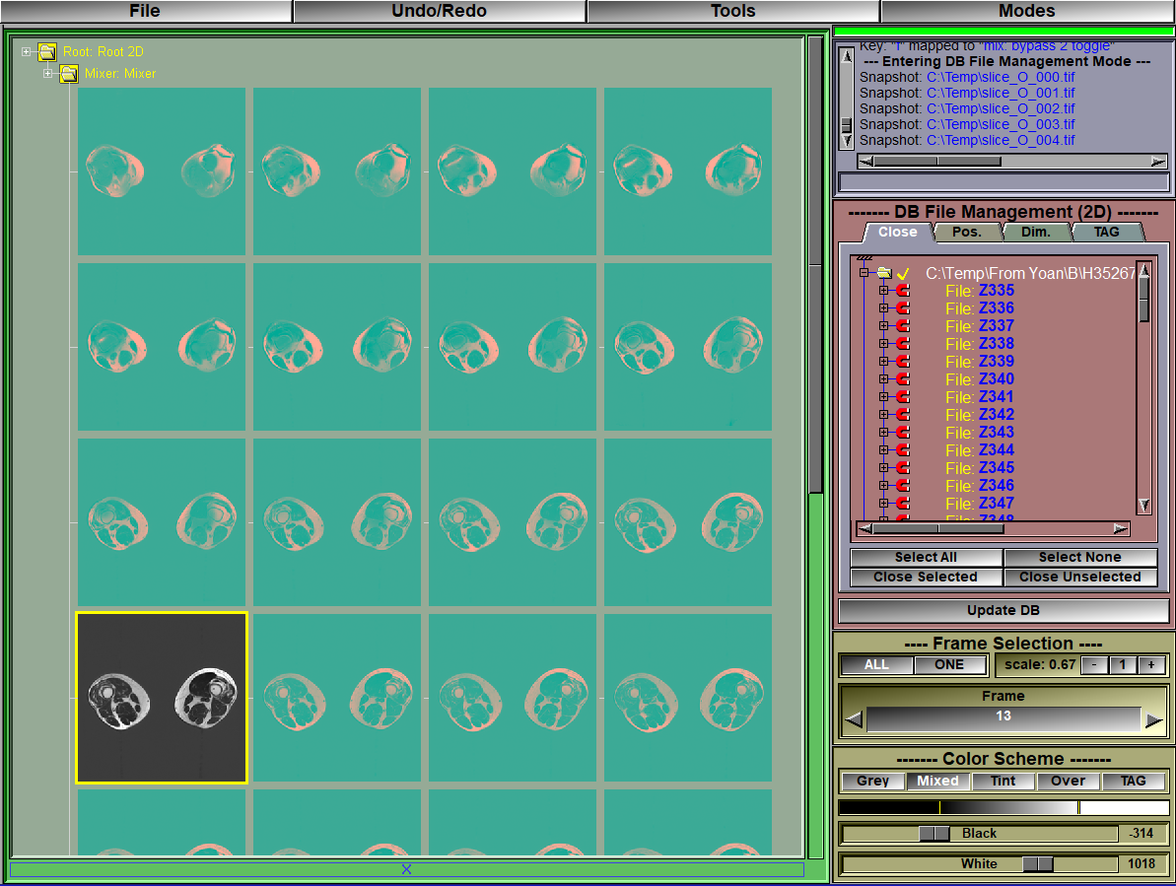Screen dimensions: 1176x886
Task: Expand the Mixer tree node
Action: [48, 74]
